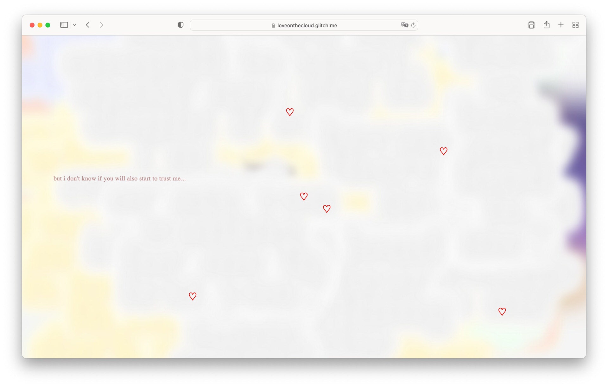Expand the sidebar tab-group chevron dropdown

click(x=74, y=25)
